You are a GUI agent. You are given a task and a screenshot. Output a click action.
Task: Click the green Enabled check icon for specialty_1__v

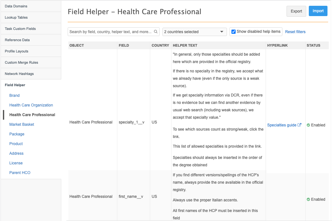308,125
